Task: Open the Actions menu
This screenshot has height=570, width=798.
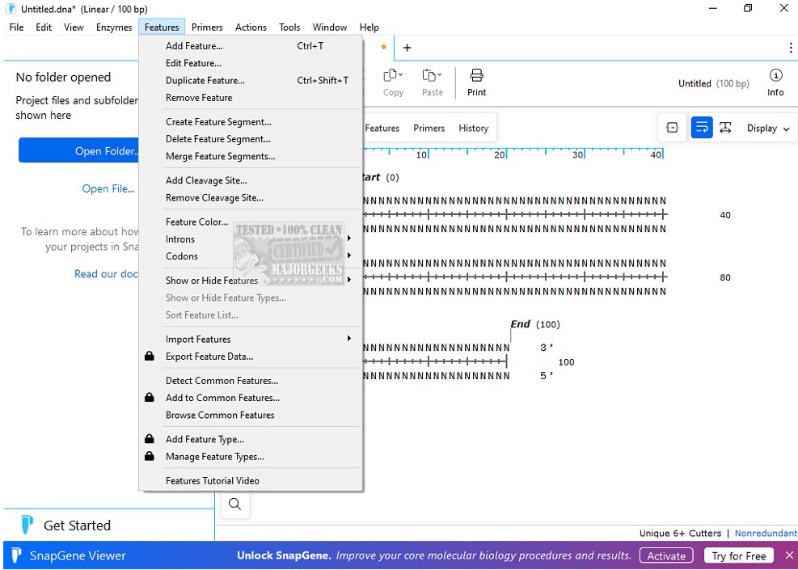Action: [x=251, y=27]
